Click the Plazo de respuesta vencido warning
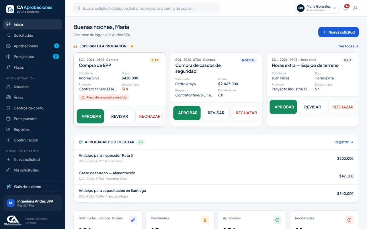This screenshot has height=229, width=367. tap(104, 97)
